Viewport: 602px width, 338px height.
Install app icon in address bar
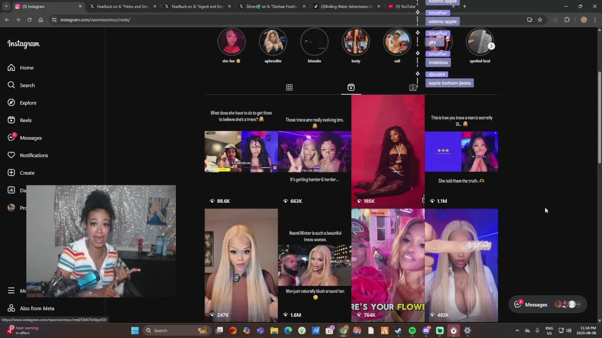[x=530, y=20]
